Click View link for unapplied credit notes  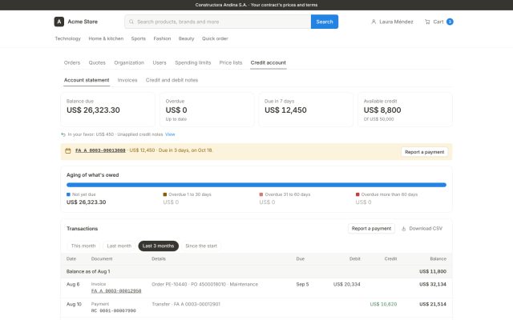pyautogui.click(x=170, y=134)
